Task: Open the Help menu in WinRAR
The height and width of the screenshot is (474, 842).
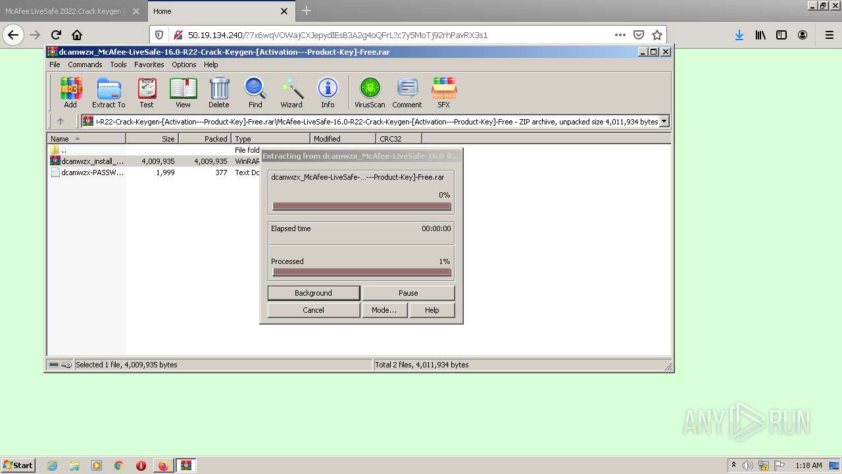Action: [210, 65]
